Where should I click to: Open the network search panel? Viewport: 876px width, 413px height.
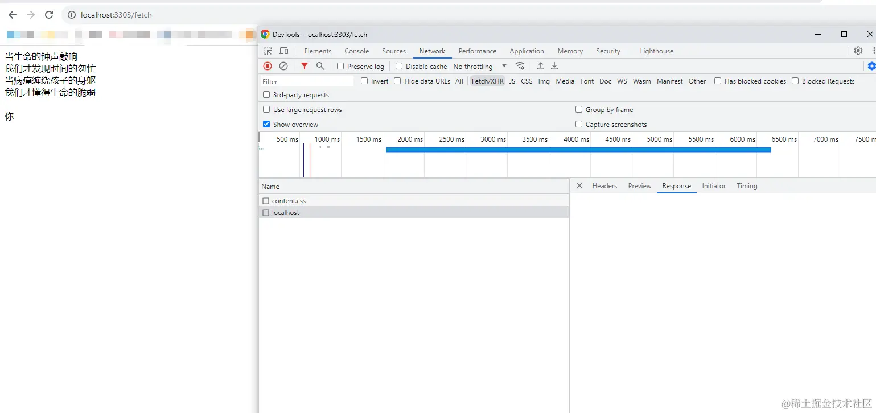pyautogui.click(x=320, y=66)
